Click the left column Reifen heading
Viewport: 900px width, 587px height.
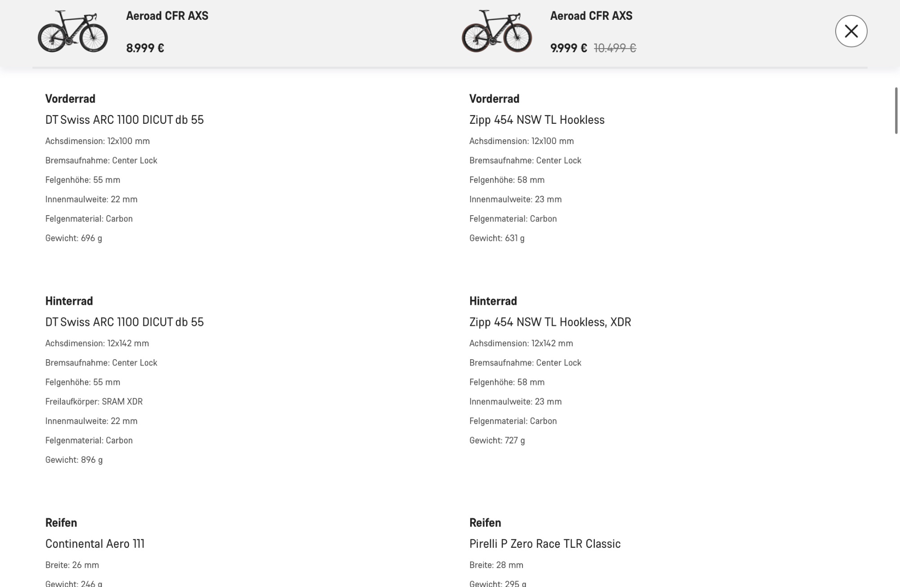click(x=61, y=523)
